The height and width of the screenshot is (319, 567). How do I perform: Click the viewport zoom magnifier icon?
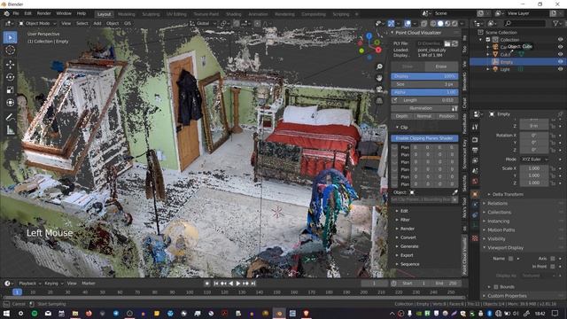coord(379,66)
